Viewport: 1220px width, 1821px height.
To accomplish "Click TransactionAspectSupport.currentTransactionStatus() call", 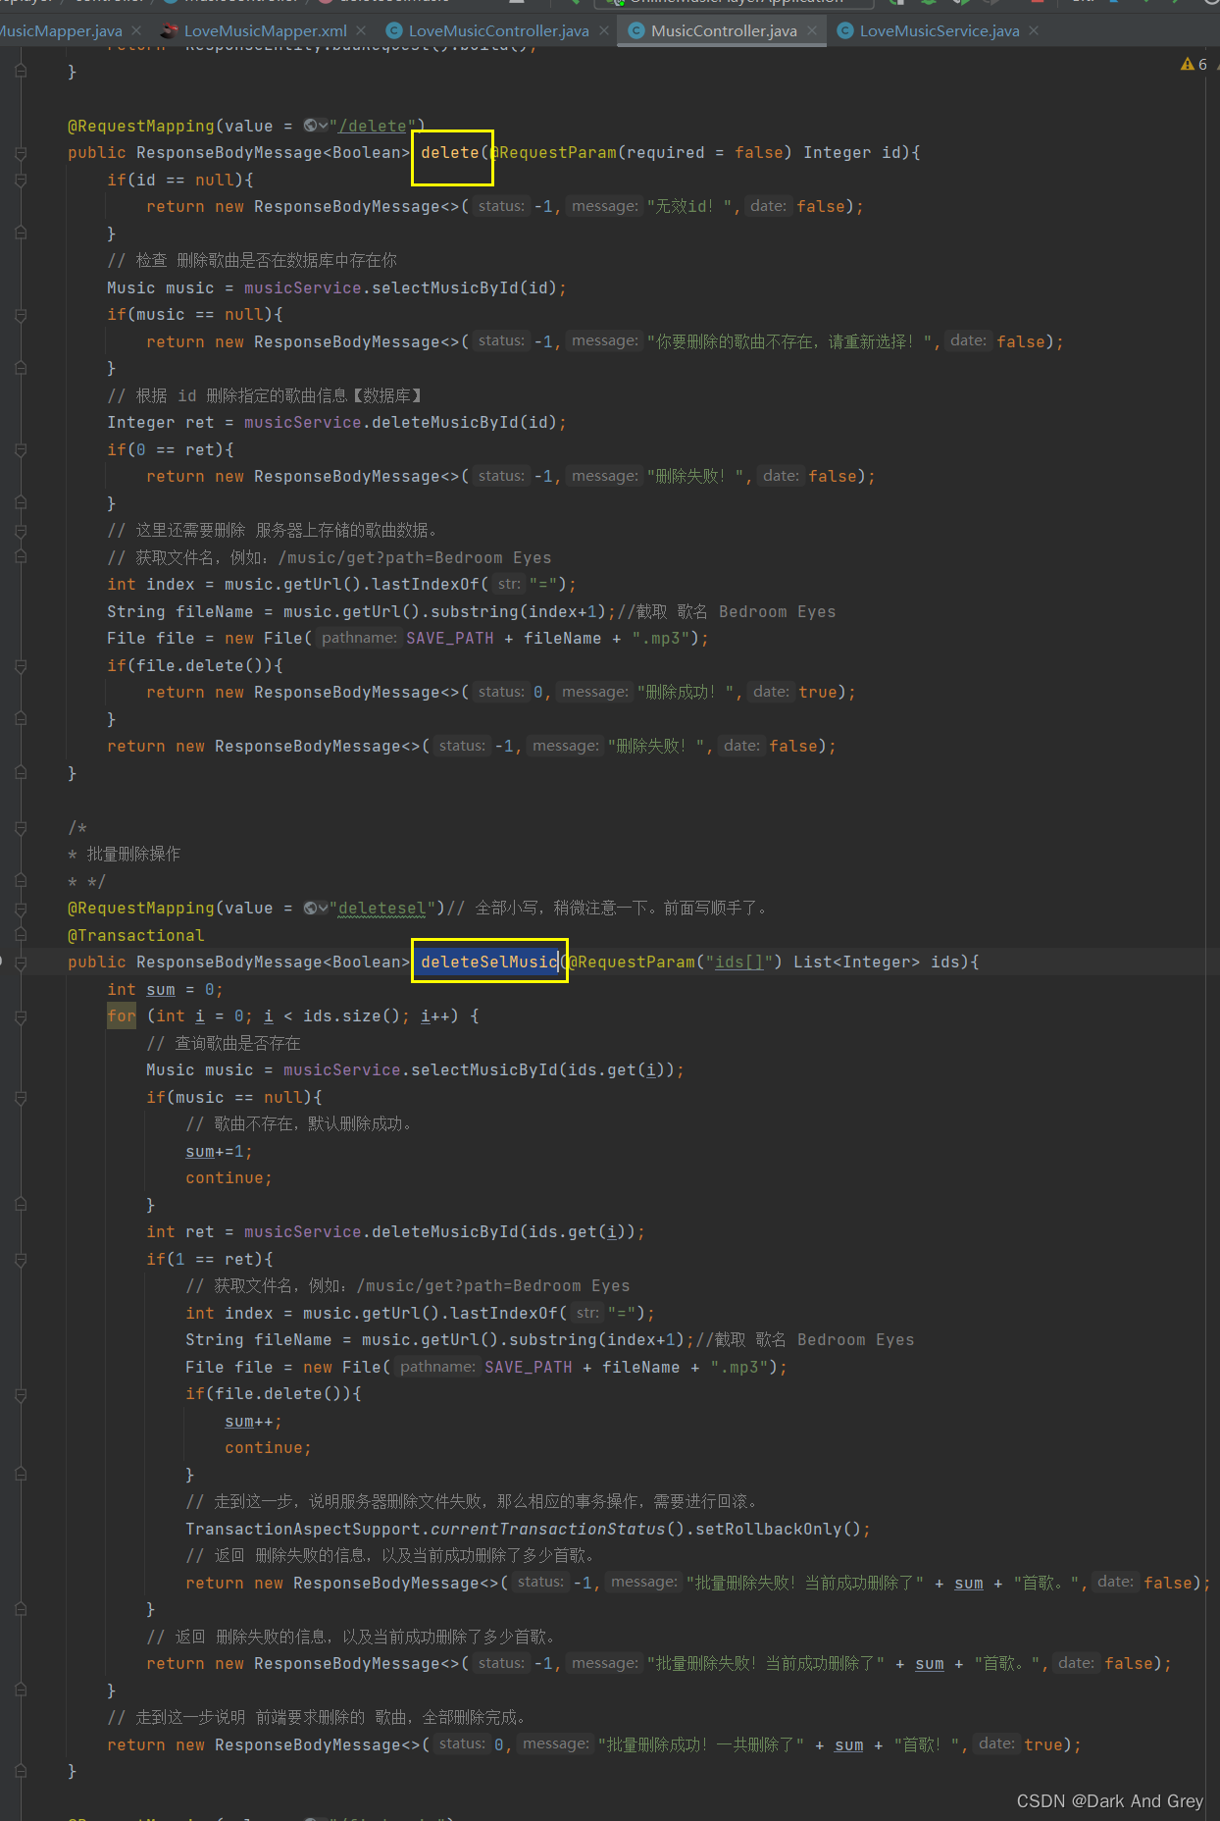I will point(435,1530).
